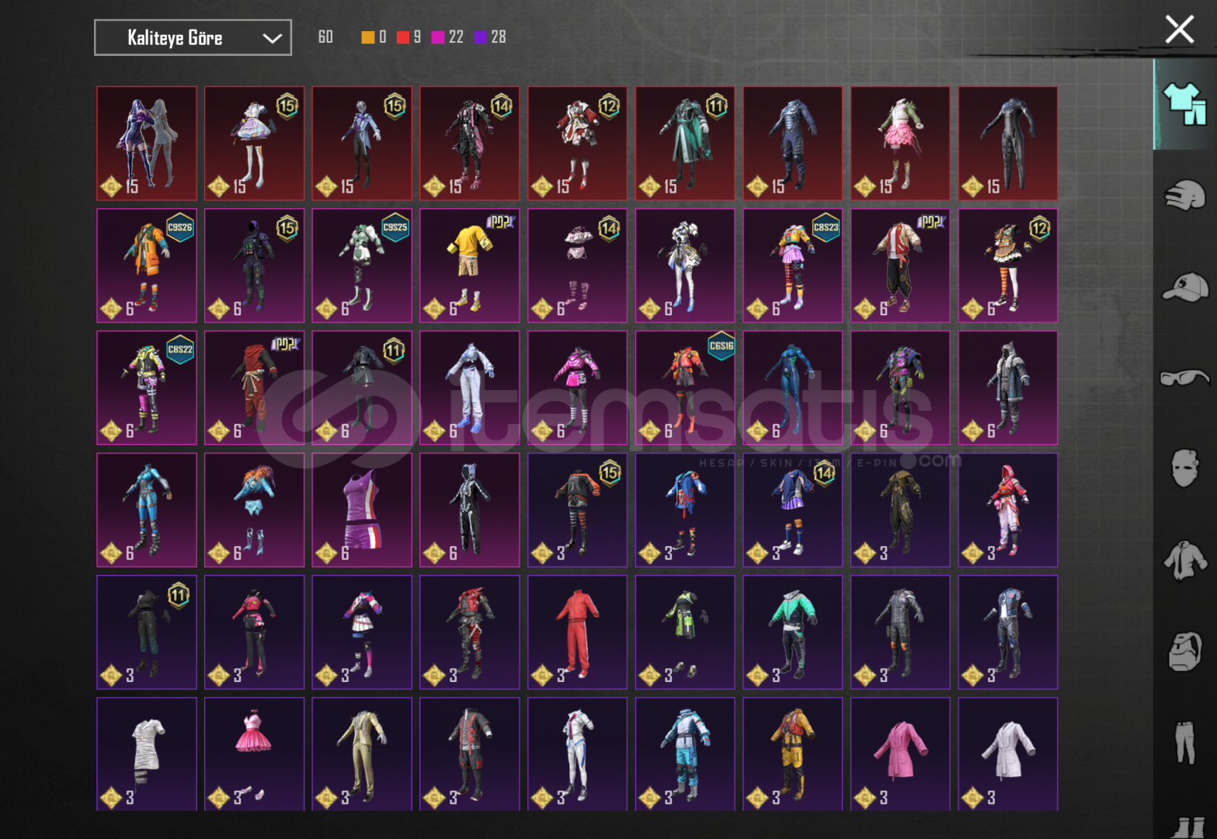This screenshot has height=839, width=1217.
Task: Pick the C6S16 orange jacket outfit
Action: (x=685, y=388)
